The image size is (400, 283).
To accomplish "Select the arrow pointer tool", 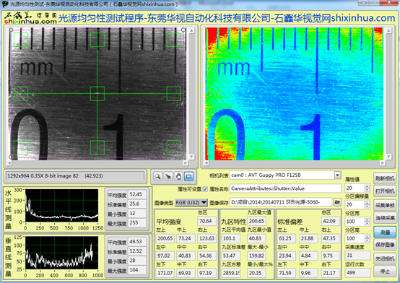I will pyautogui.click(x=168, y=176).
